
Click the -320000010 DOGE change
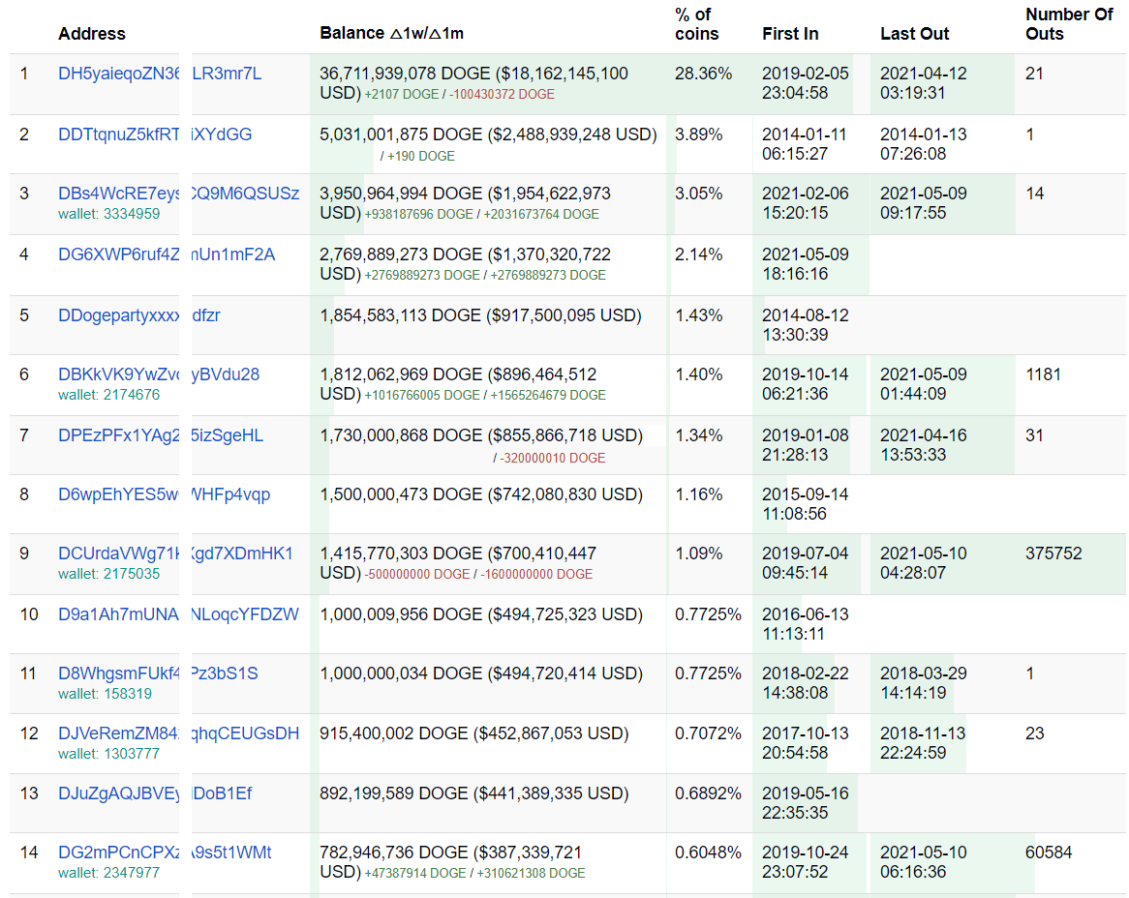(552, 458)
